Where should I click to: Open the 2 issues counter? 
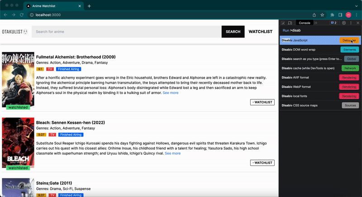333,23
